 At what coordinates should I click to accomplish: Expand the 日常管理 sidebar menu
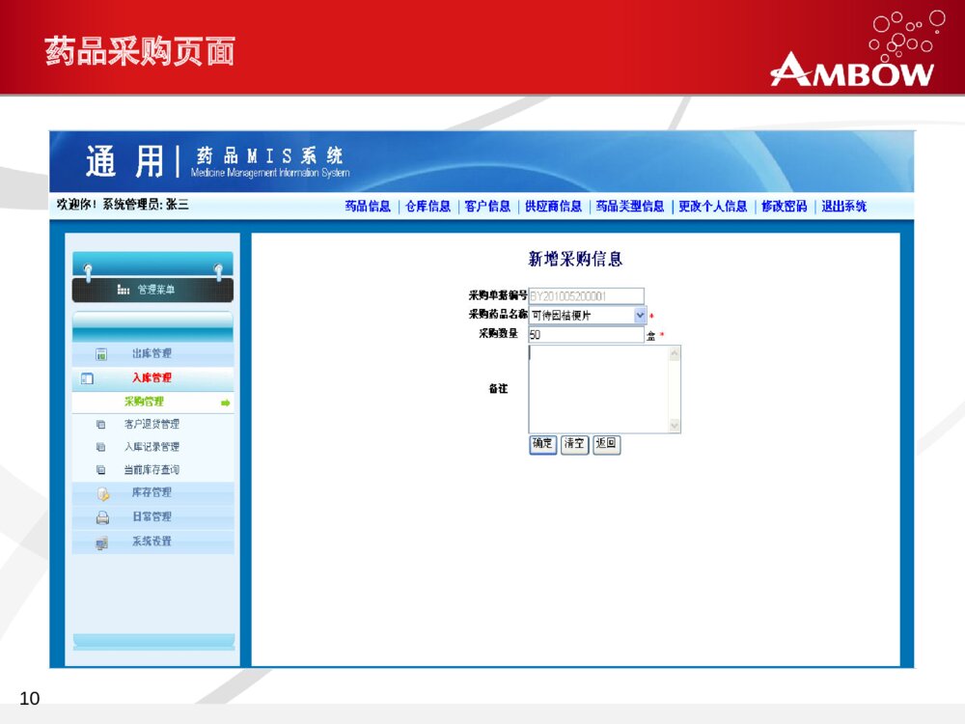pos(152,517)
